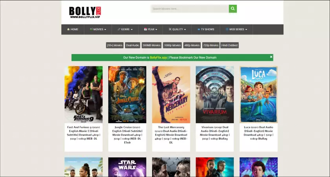330x177 pixels.
Task: Select the [18+] Movies tag button
Action: [x=115, y=45]
